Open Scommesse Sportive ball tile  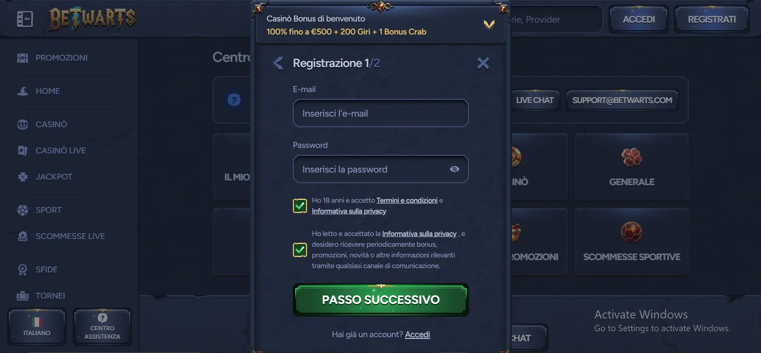point(632,242)
